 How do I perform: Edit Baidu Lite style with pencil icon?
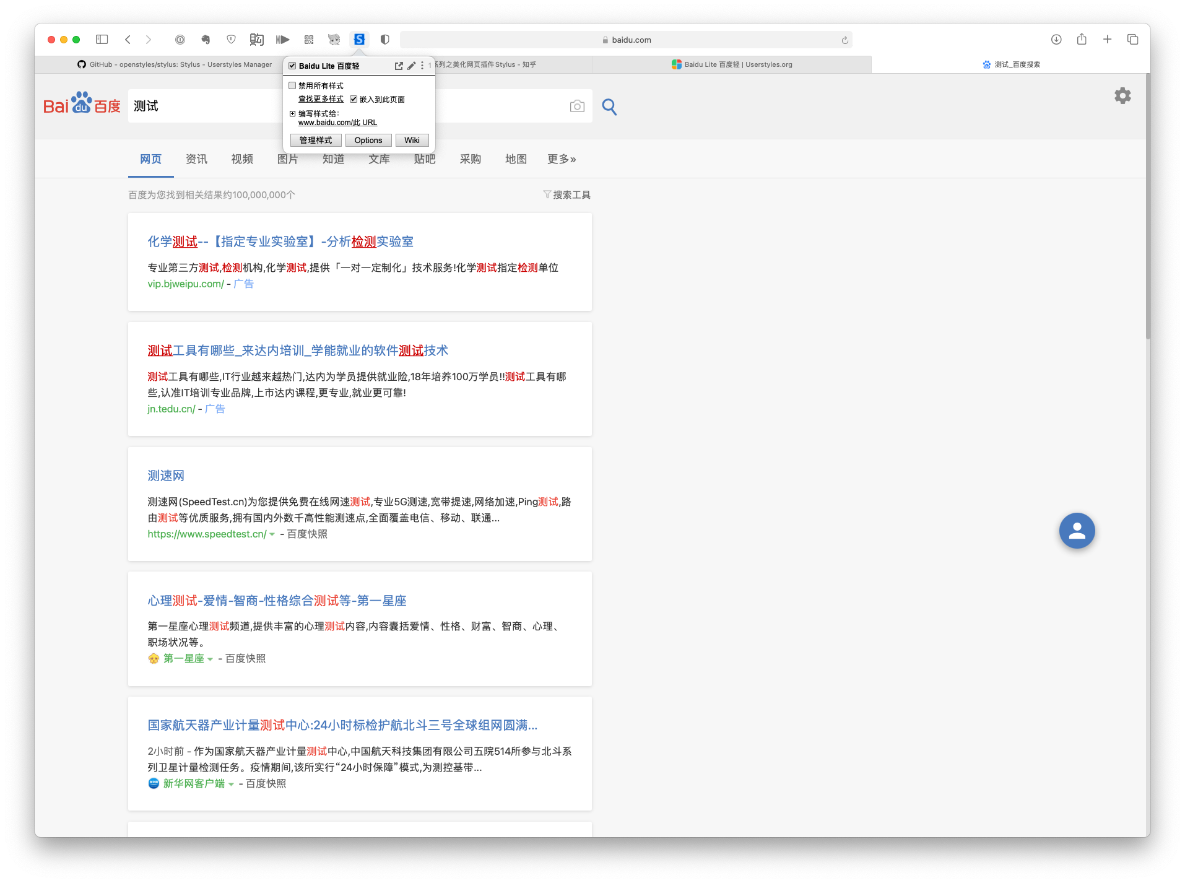411,66
